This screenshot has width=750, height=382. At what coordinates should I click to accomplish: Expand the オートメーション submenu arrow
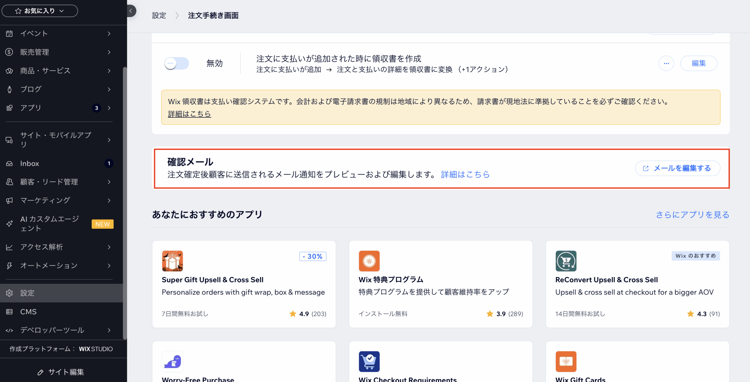click(109, 266)
